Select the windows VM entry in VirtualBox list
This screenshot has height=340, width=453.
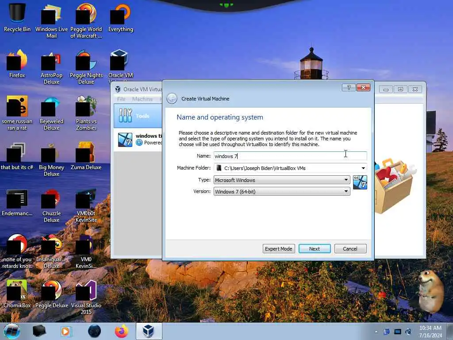(138, 139)
